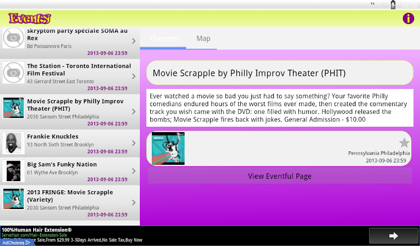The width and height of the screenshot is (420, 246).
Task: Select the Overview tab
Action: point(165,38)
